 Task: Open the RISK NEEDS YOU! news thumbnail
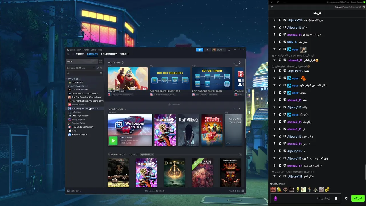pos(128,78)
